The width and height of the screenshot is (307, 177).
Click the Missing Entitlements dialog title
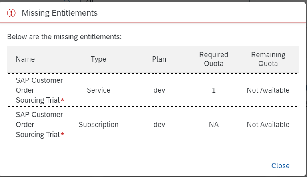pos(60,13)
